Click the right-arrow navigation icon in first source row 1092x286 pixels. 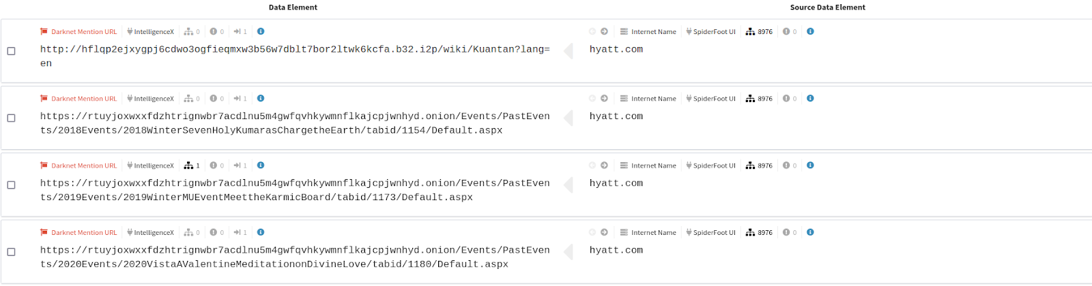604,31
